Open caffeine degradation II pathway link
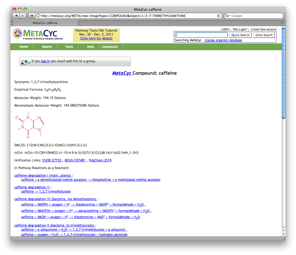This screenshot has width=296, height=255. pos(32,187)
